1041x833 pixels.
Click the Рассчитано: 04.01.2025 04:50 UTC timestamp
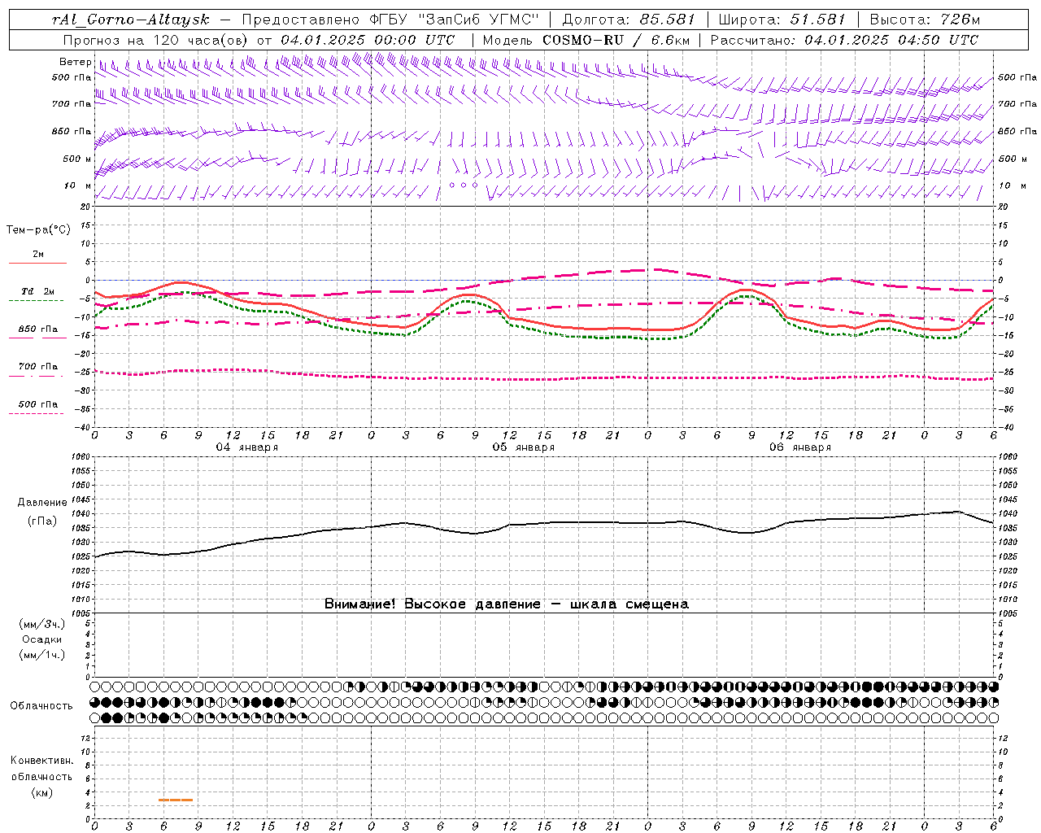tap(844, 40)
